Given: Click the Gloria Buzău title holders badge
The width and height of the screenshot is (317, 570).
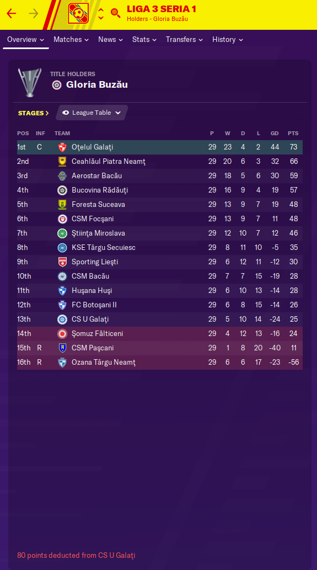Looking at the screenshot, I should [57, 85].
